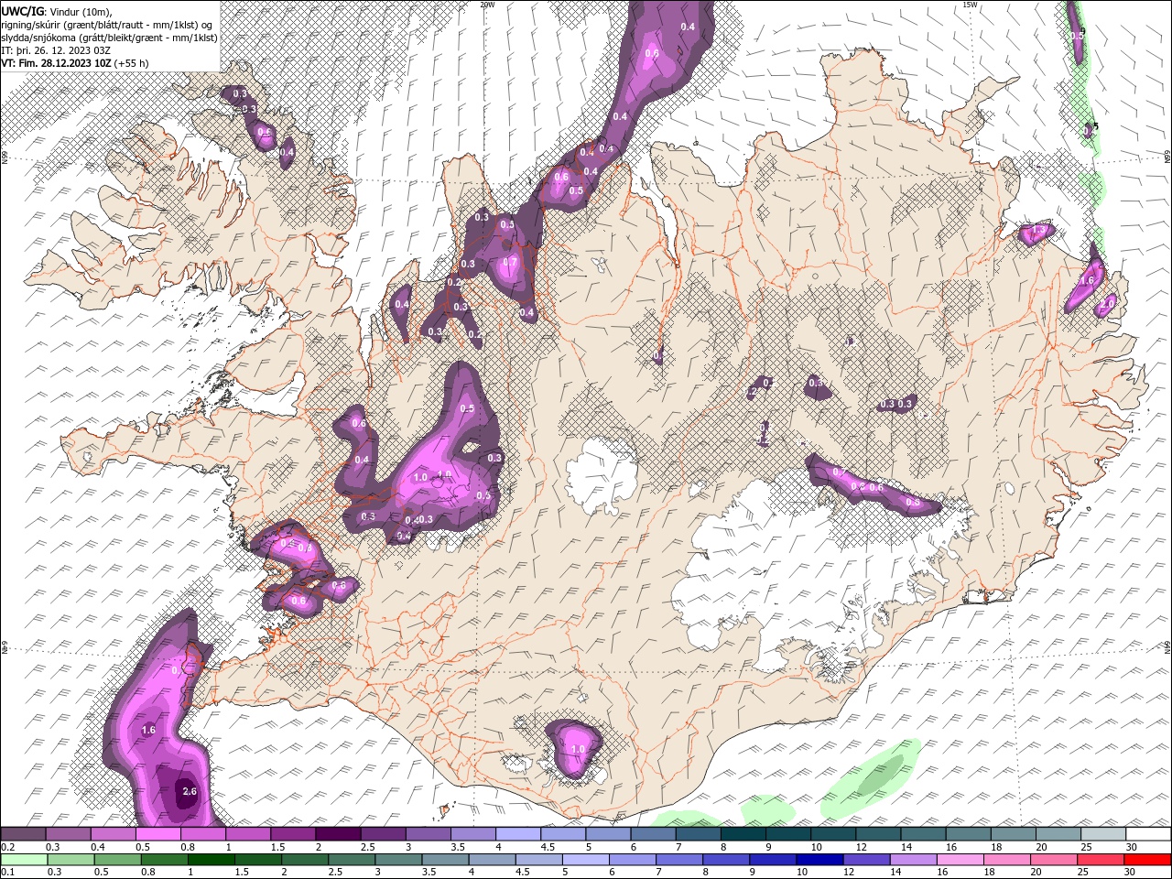Viewport: 1172px width, 879px height.
Task: Select the 'slydda/snjókoma (grátt/bleikt/grænt - mm/1klst)' line
Action: point(110,38)
